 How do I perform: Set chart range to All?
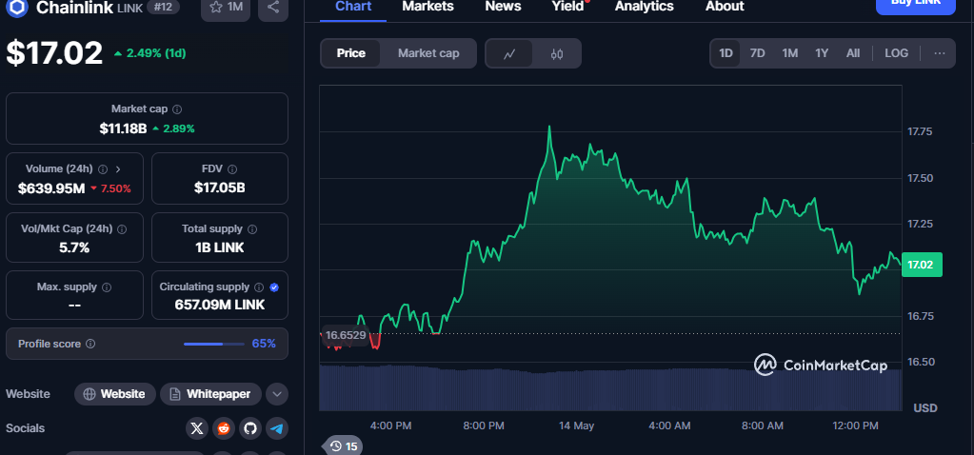853,53
